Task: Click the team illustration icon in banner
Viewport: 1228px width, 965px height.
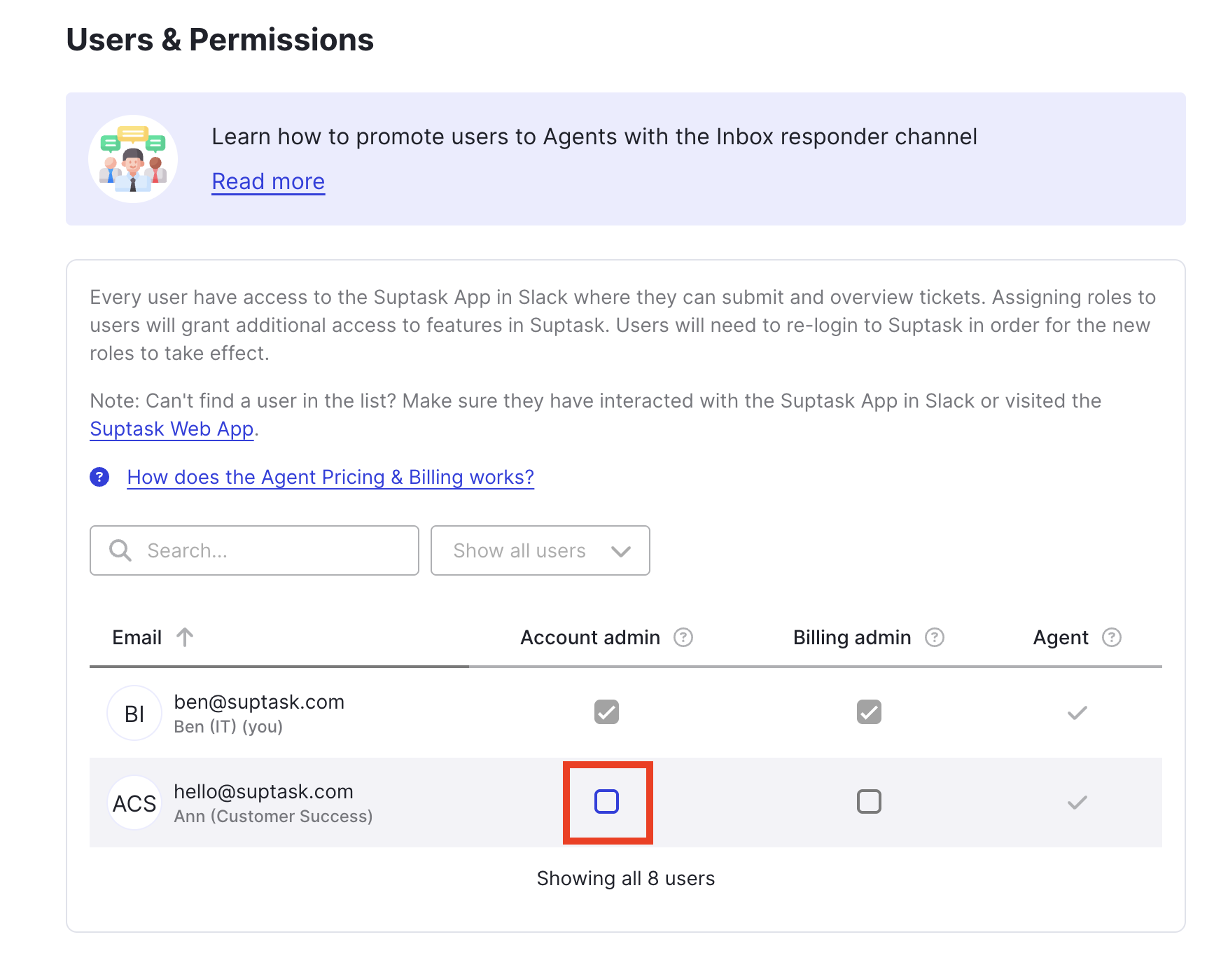Action: tap(133, 159)
